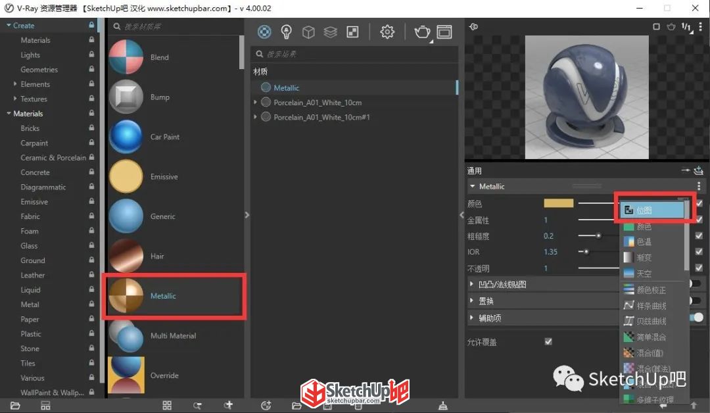
Task: Select the Car Paint material thumbnail
Action: [x=126, y=137]
